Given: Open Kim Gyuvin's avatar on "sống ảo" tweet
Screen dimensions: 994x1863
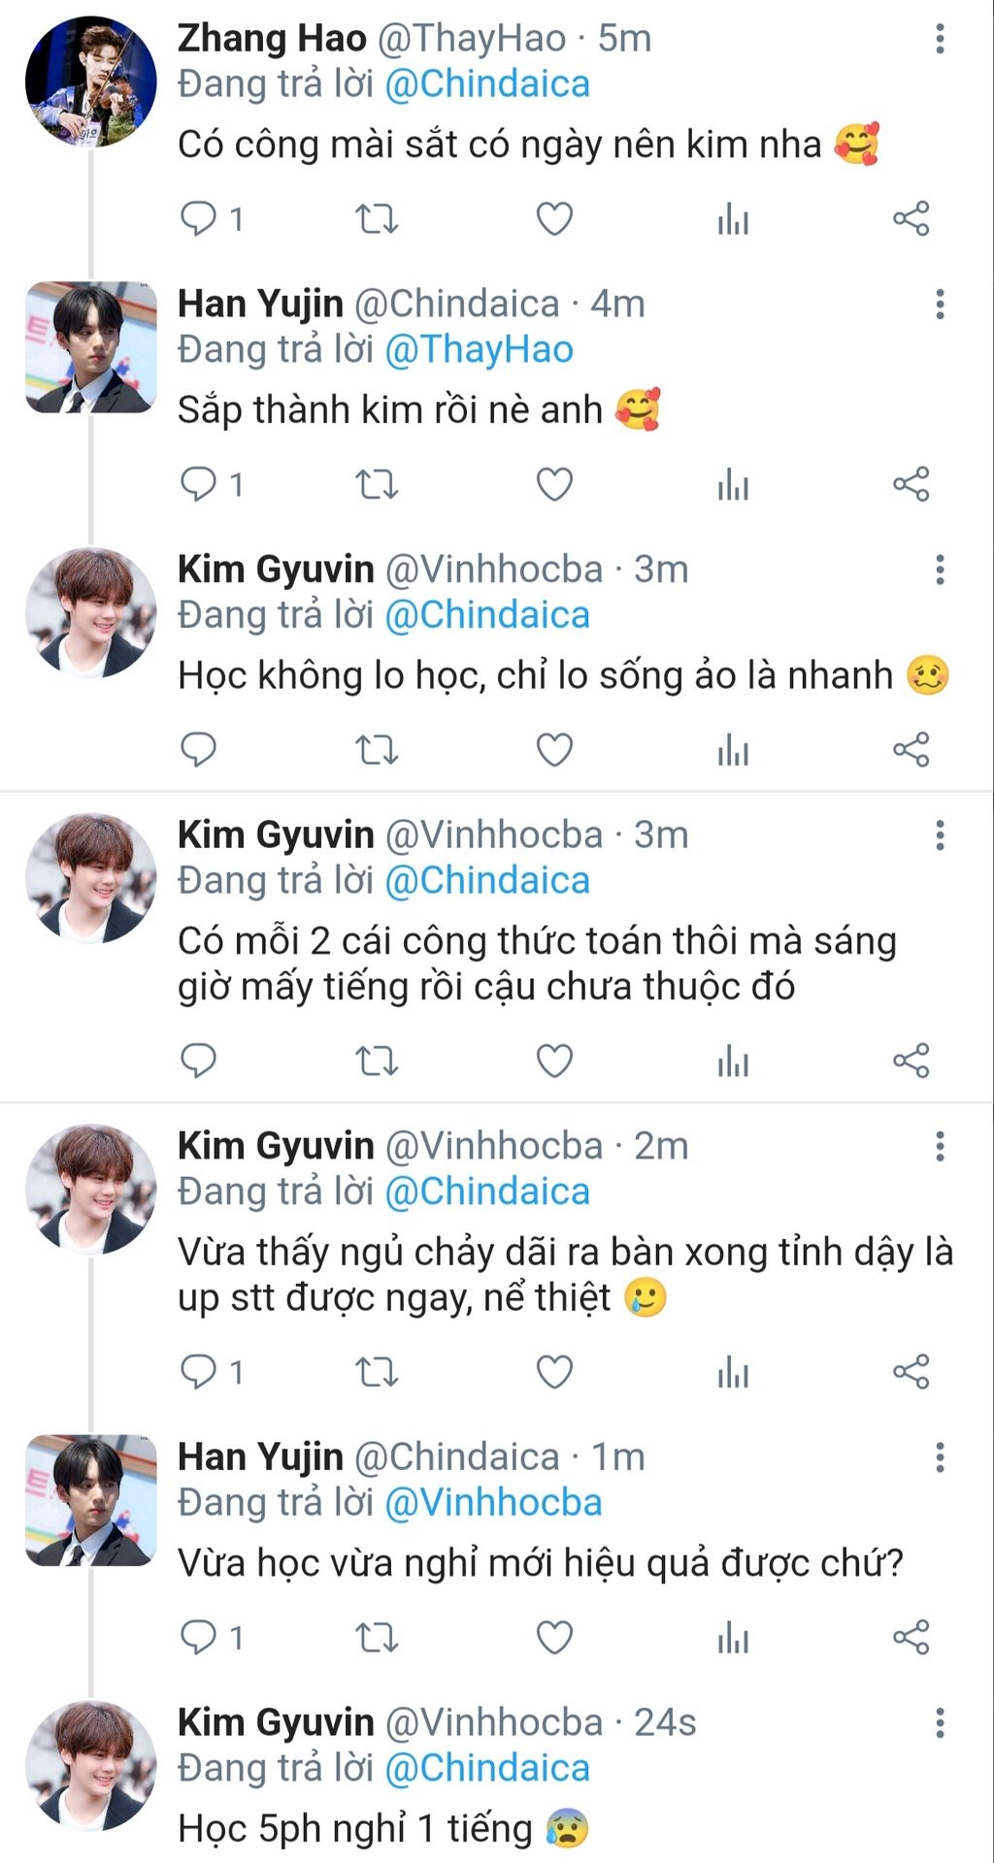Looking at the screenshot, I should click(90, 612).
